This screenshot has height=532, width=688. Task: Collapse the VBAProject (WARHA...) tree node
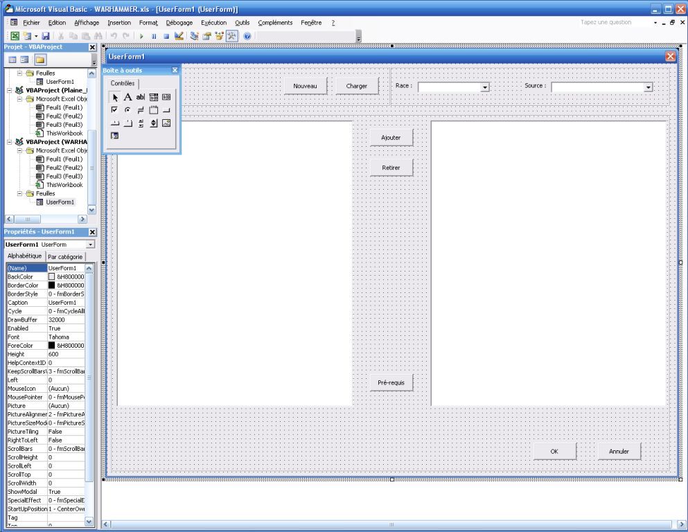(10, 141)
